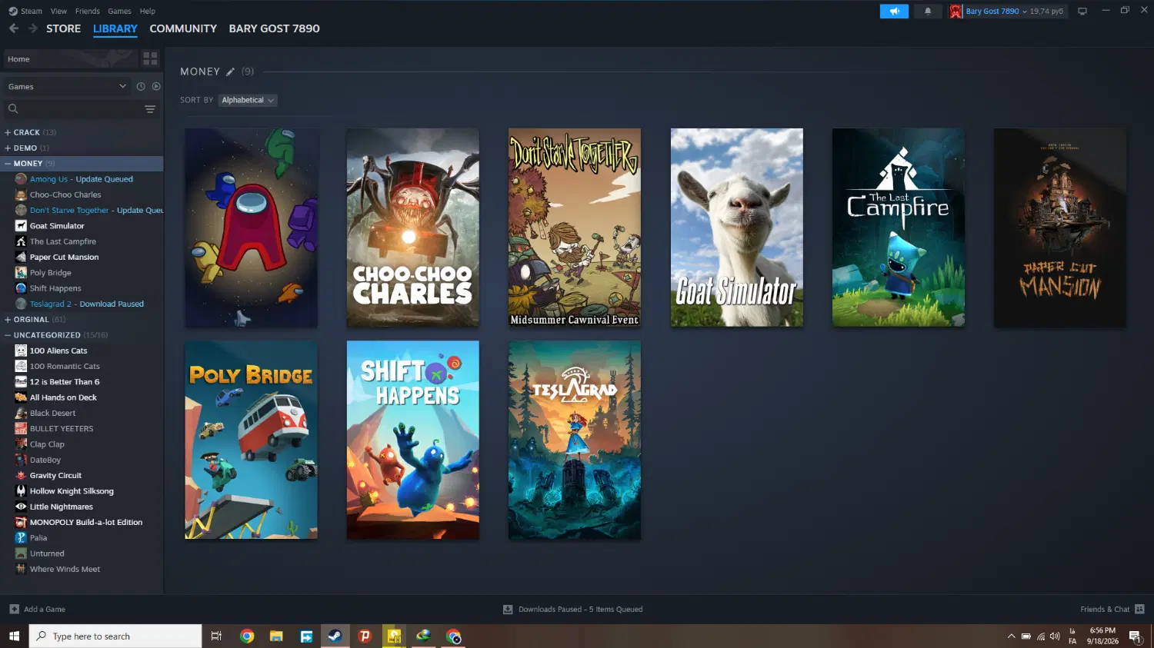Open the downloads manager icon

coord(508,610)
